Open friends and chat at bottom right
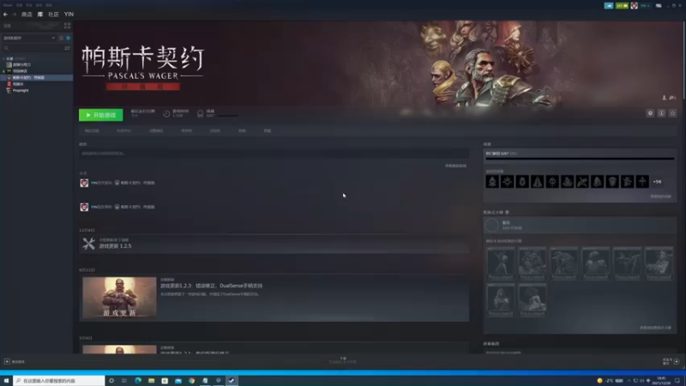686x386 pixels. tap(671, 361)
